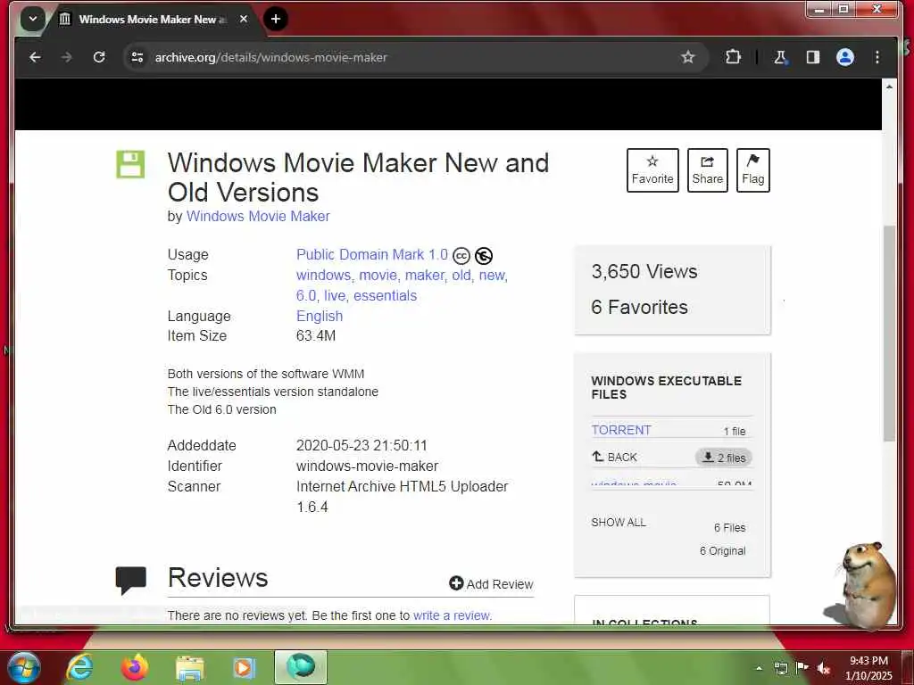Open the browser profile avatar
Image resolution: width=914 pixels, height=685 pixels.
click(845, 57)
